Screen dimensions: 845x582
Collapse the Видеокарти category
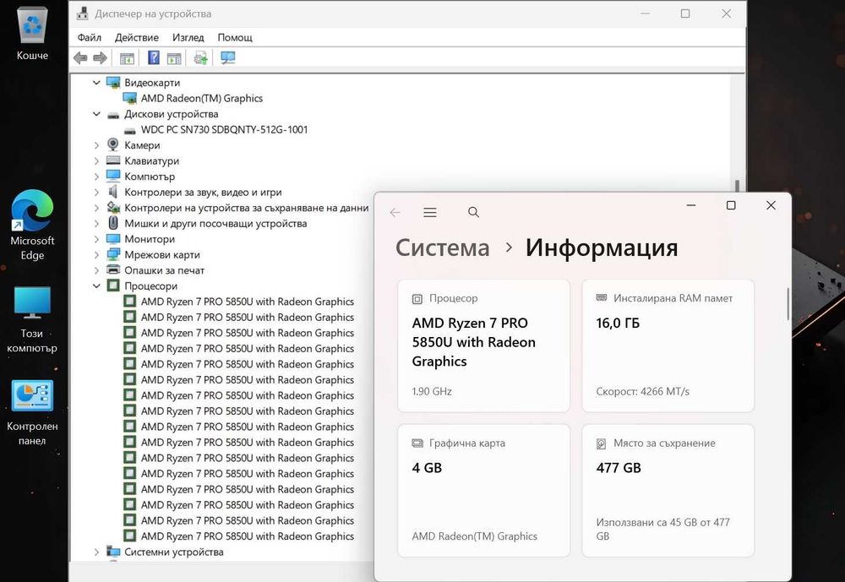96,83
